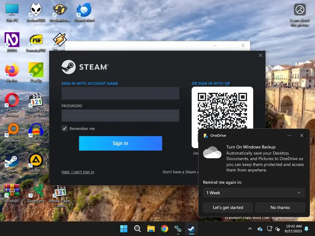The height and width of the screenshot is (236, 315).
Task: Open This PC desktop icon
Action: pos(12,12)
